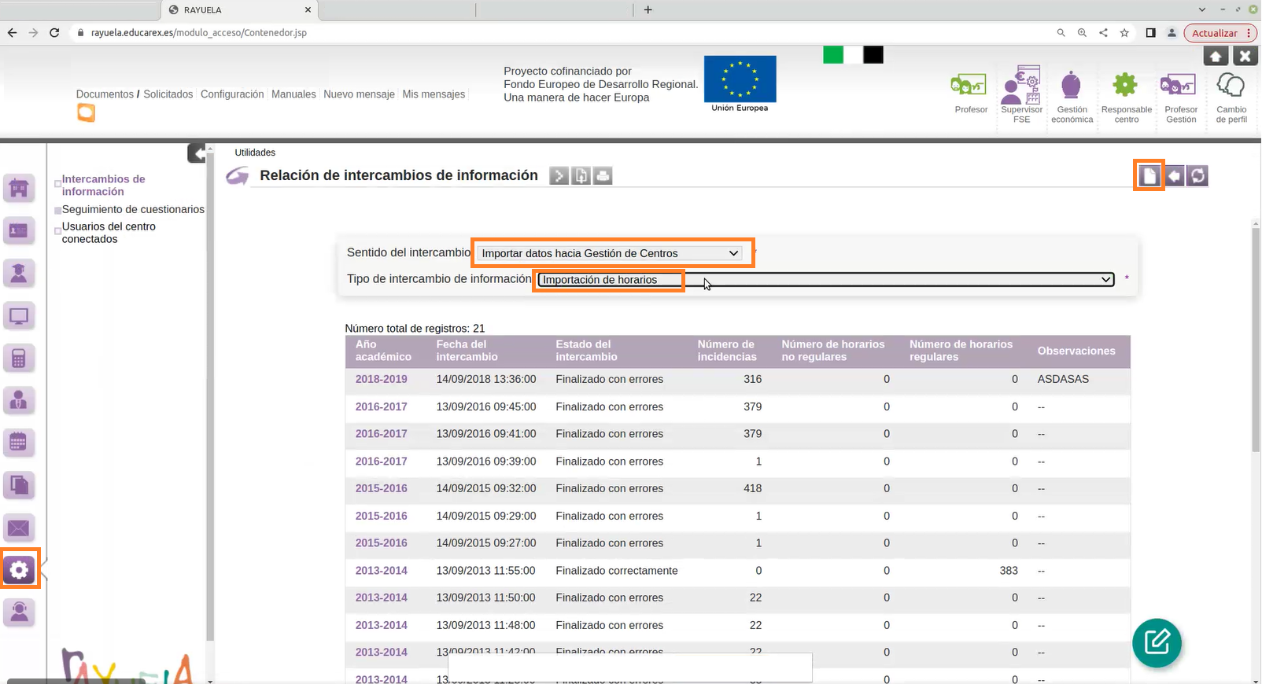The height and width of the screenshot is (684, 1262).
Task: Click the new document icon at top right
Action: (x=1149, y=175)
